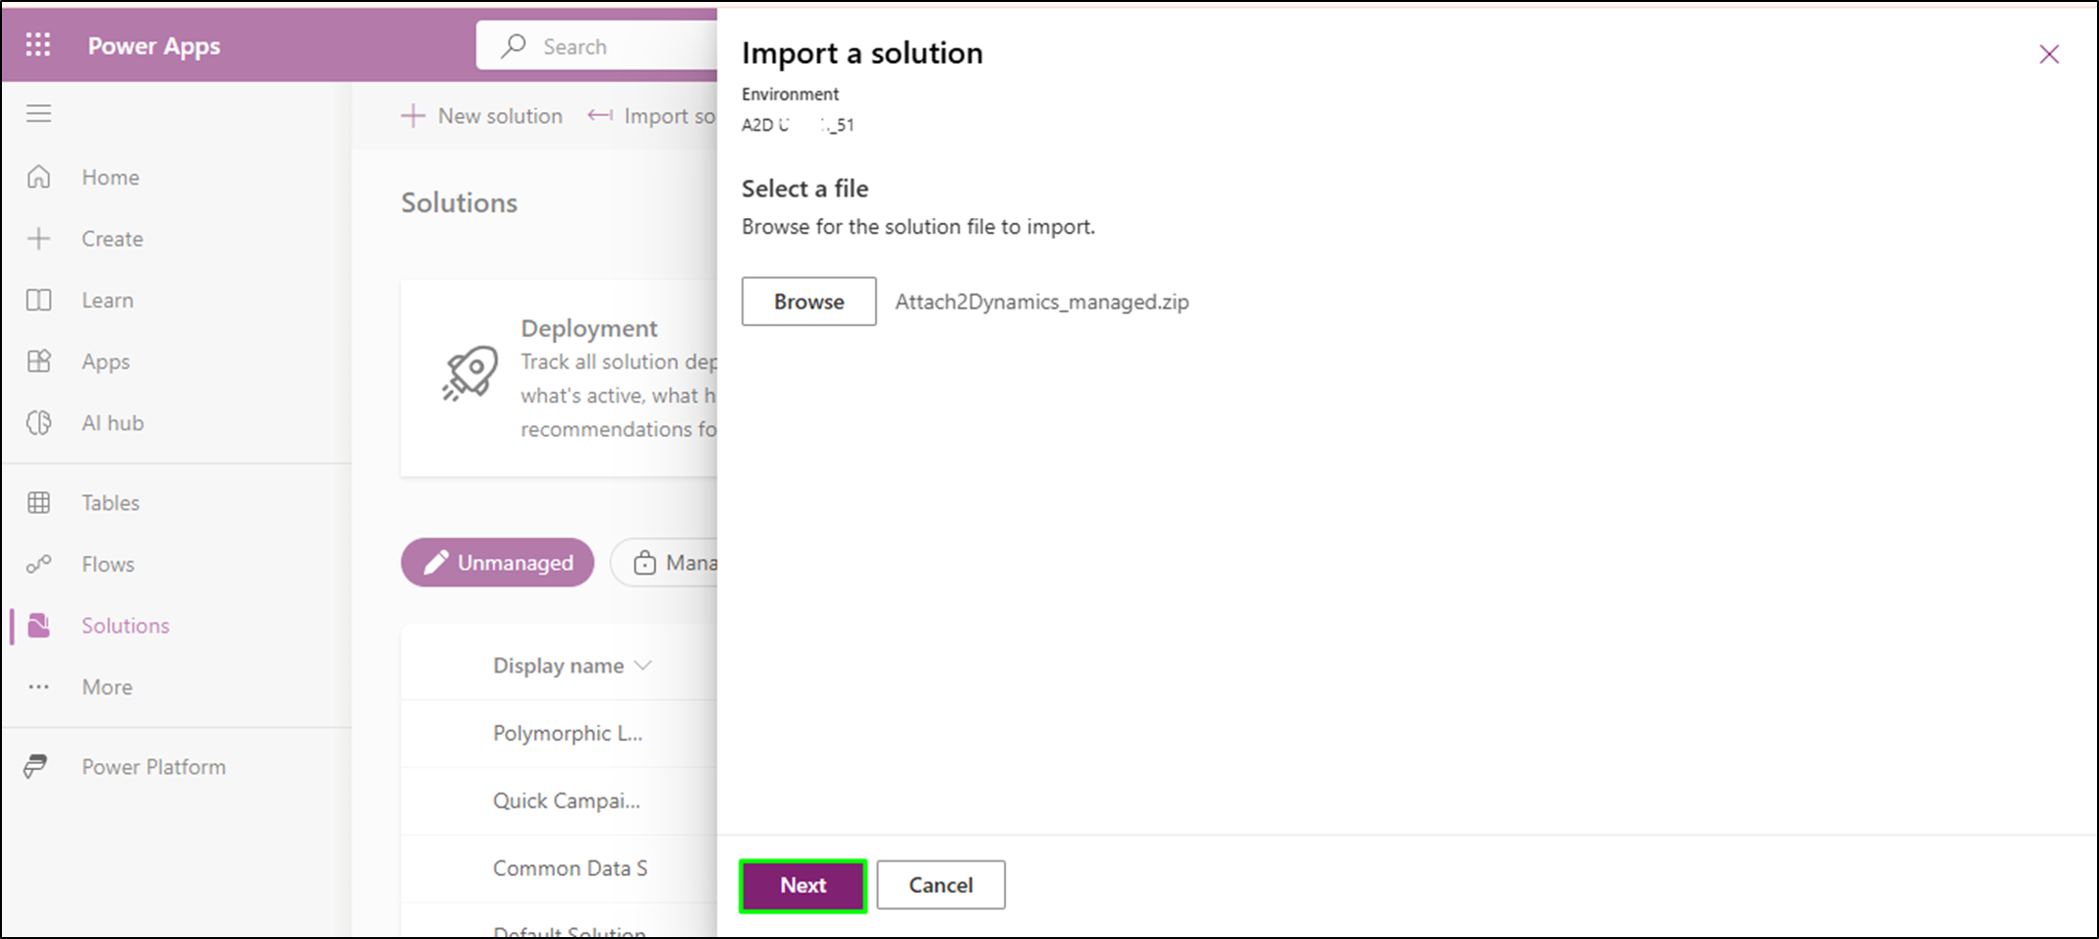Switch to the Managed solutions filter

(678, 562)
